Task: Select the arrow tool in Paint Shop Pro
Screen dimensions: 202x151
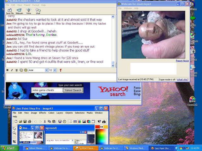Action: point(14,129)
